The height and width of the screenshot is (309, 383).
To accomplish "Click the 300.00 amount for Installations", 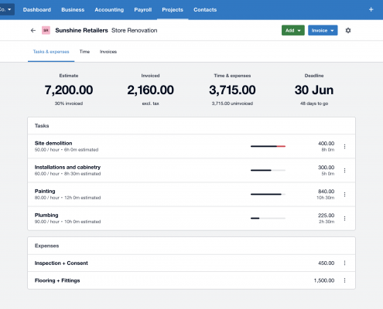I will point(326,168).
